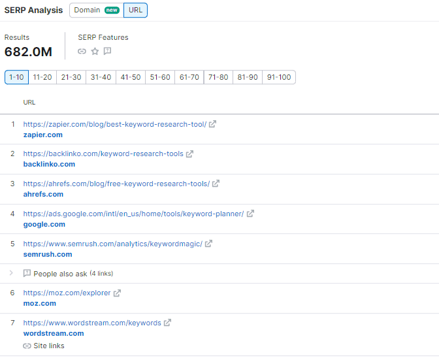Switch to the Domain view tab
Viewport: 439px width, 358px height.
coord(97,10)
